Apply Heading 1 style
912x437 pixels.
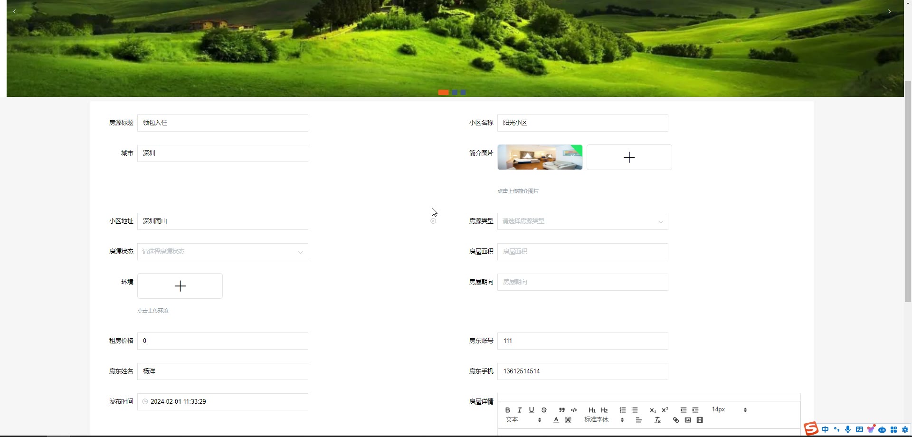[592, 410]
